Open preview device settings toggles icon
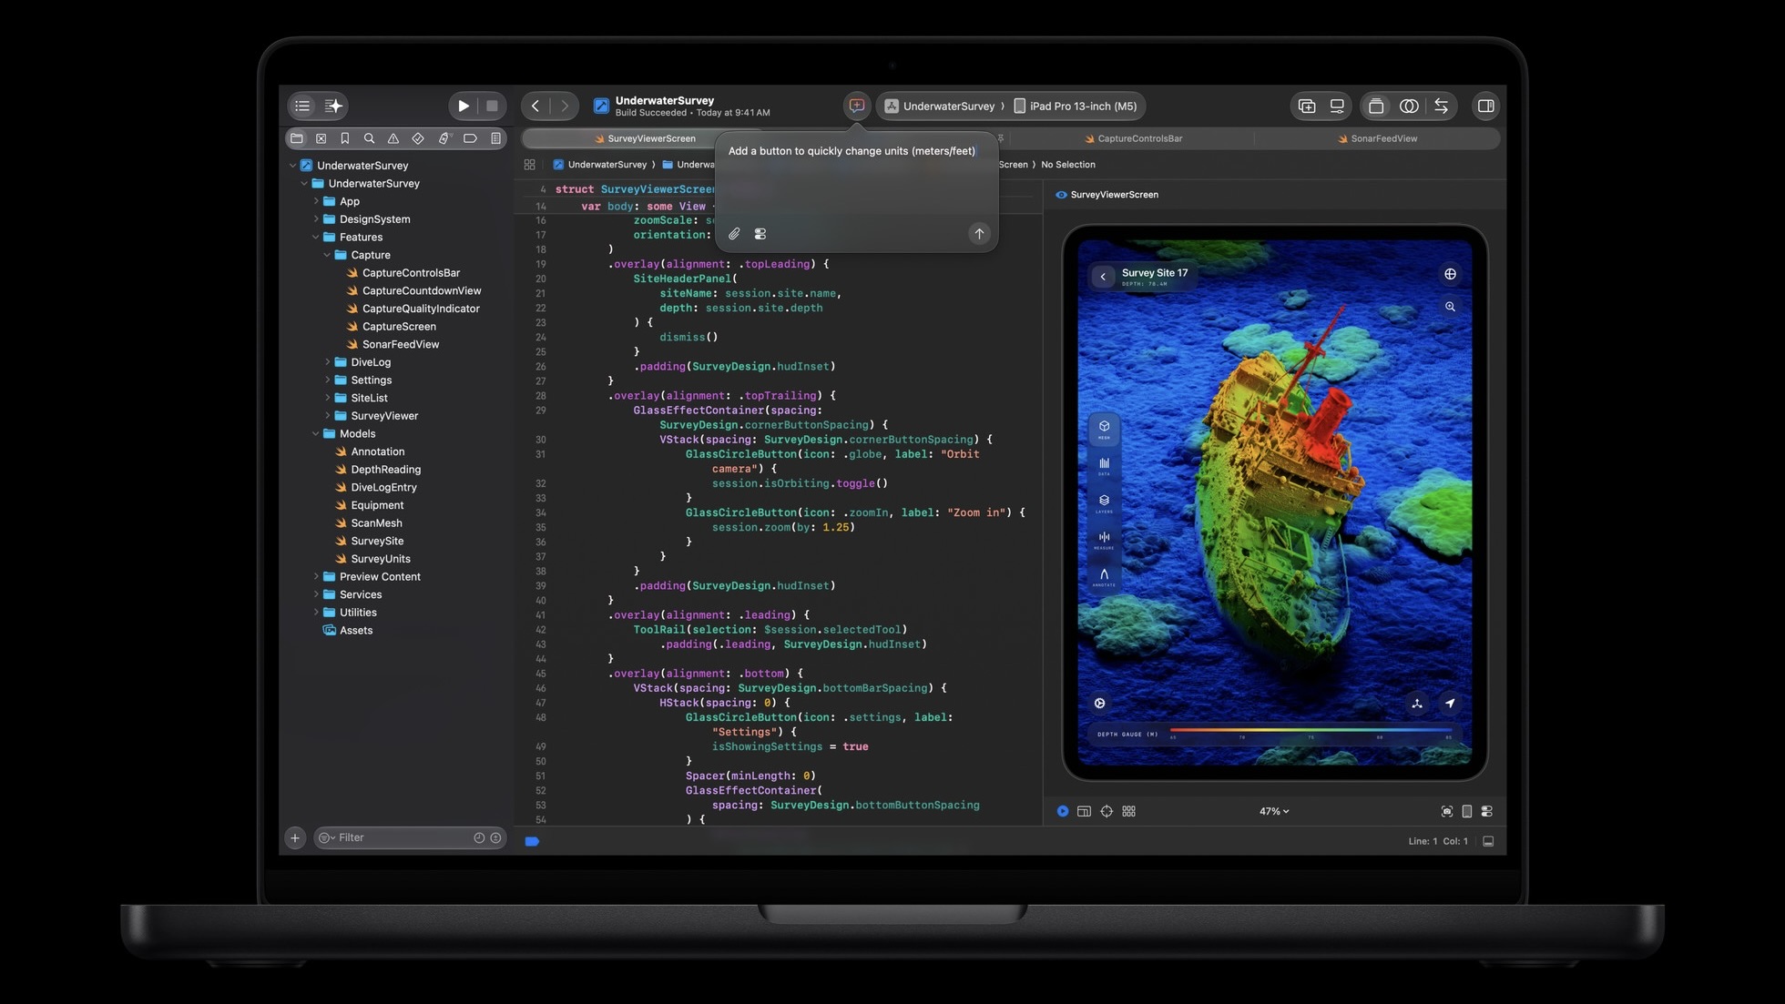The width and height of the screenshot is (1785, 1004). (1487, 811)
